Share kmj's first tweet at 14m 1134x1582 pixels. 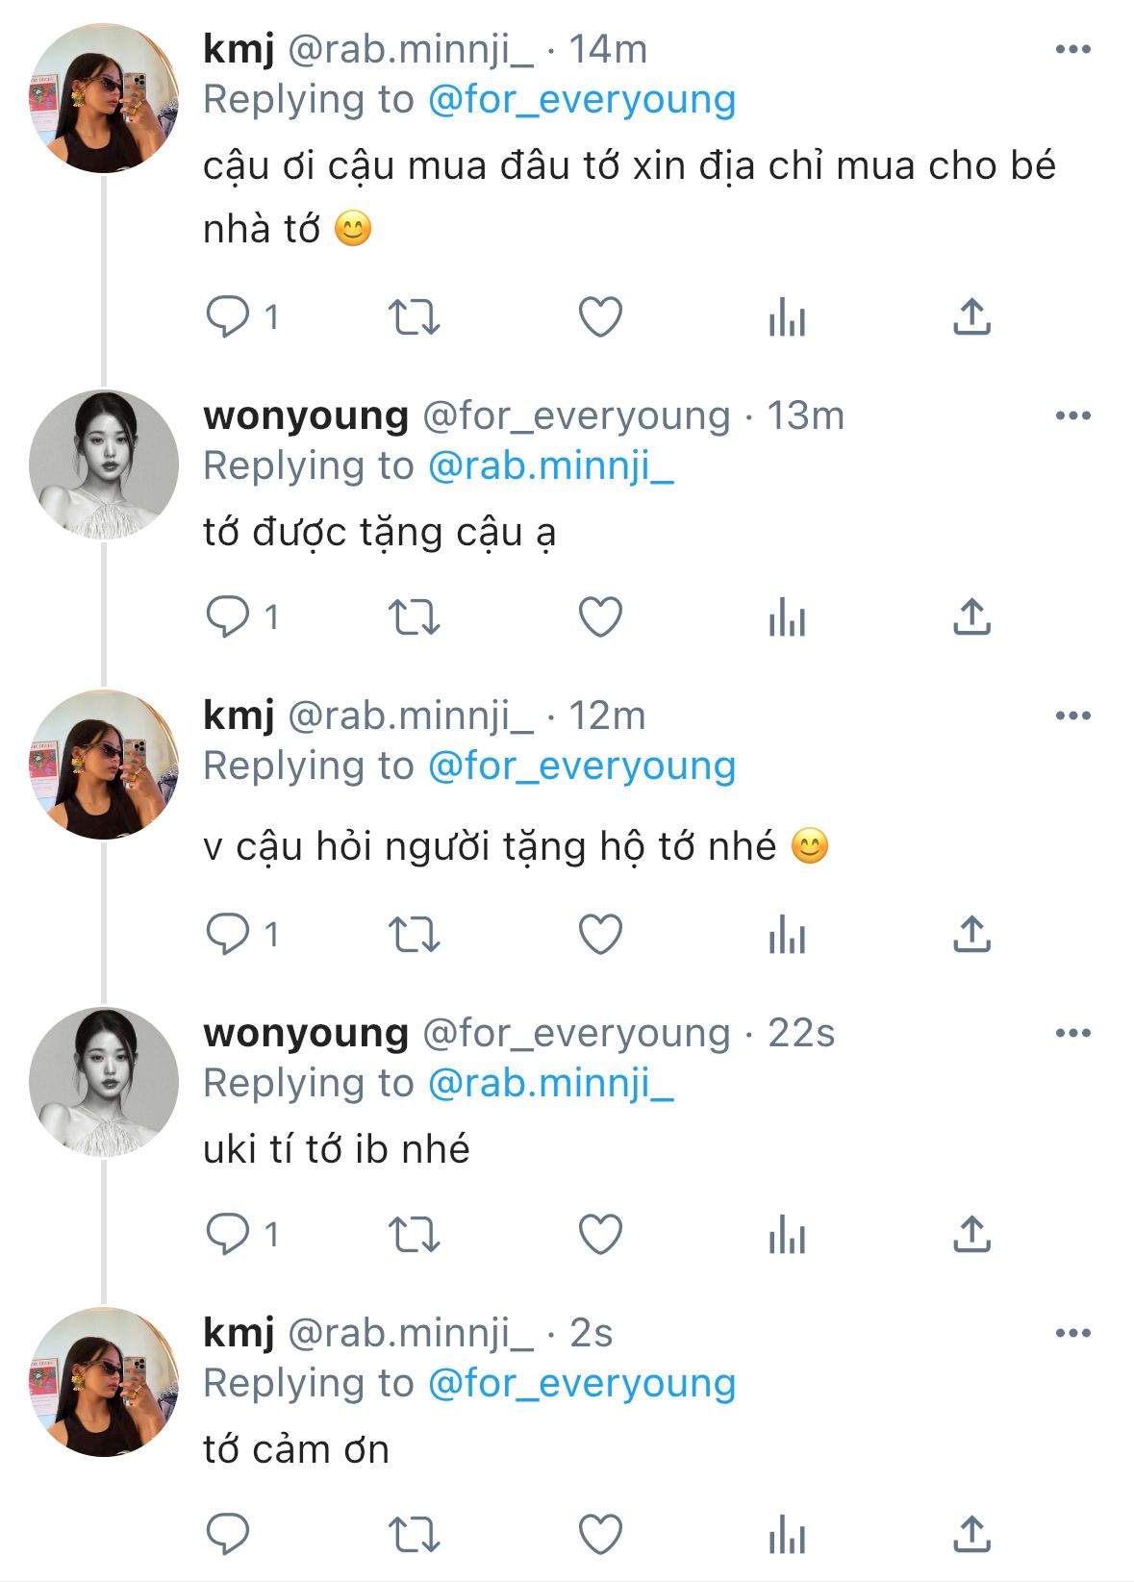coord(971,316)
